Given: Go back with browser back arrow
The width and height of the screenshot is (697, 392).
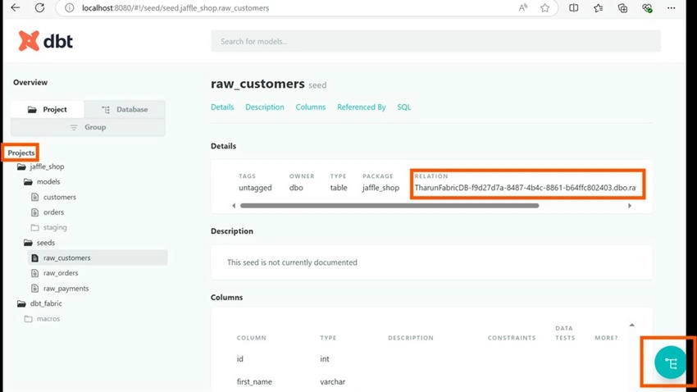Looking at the screenshot, I should 16,7.
